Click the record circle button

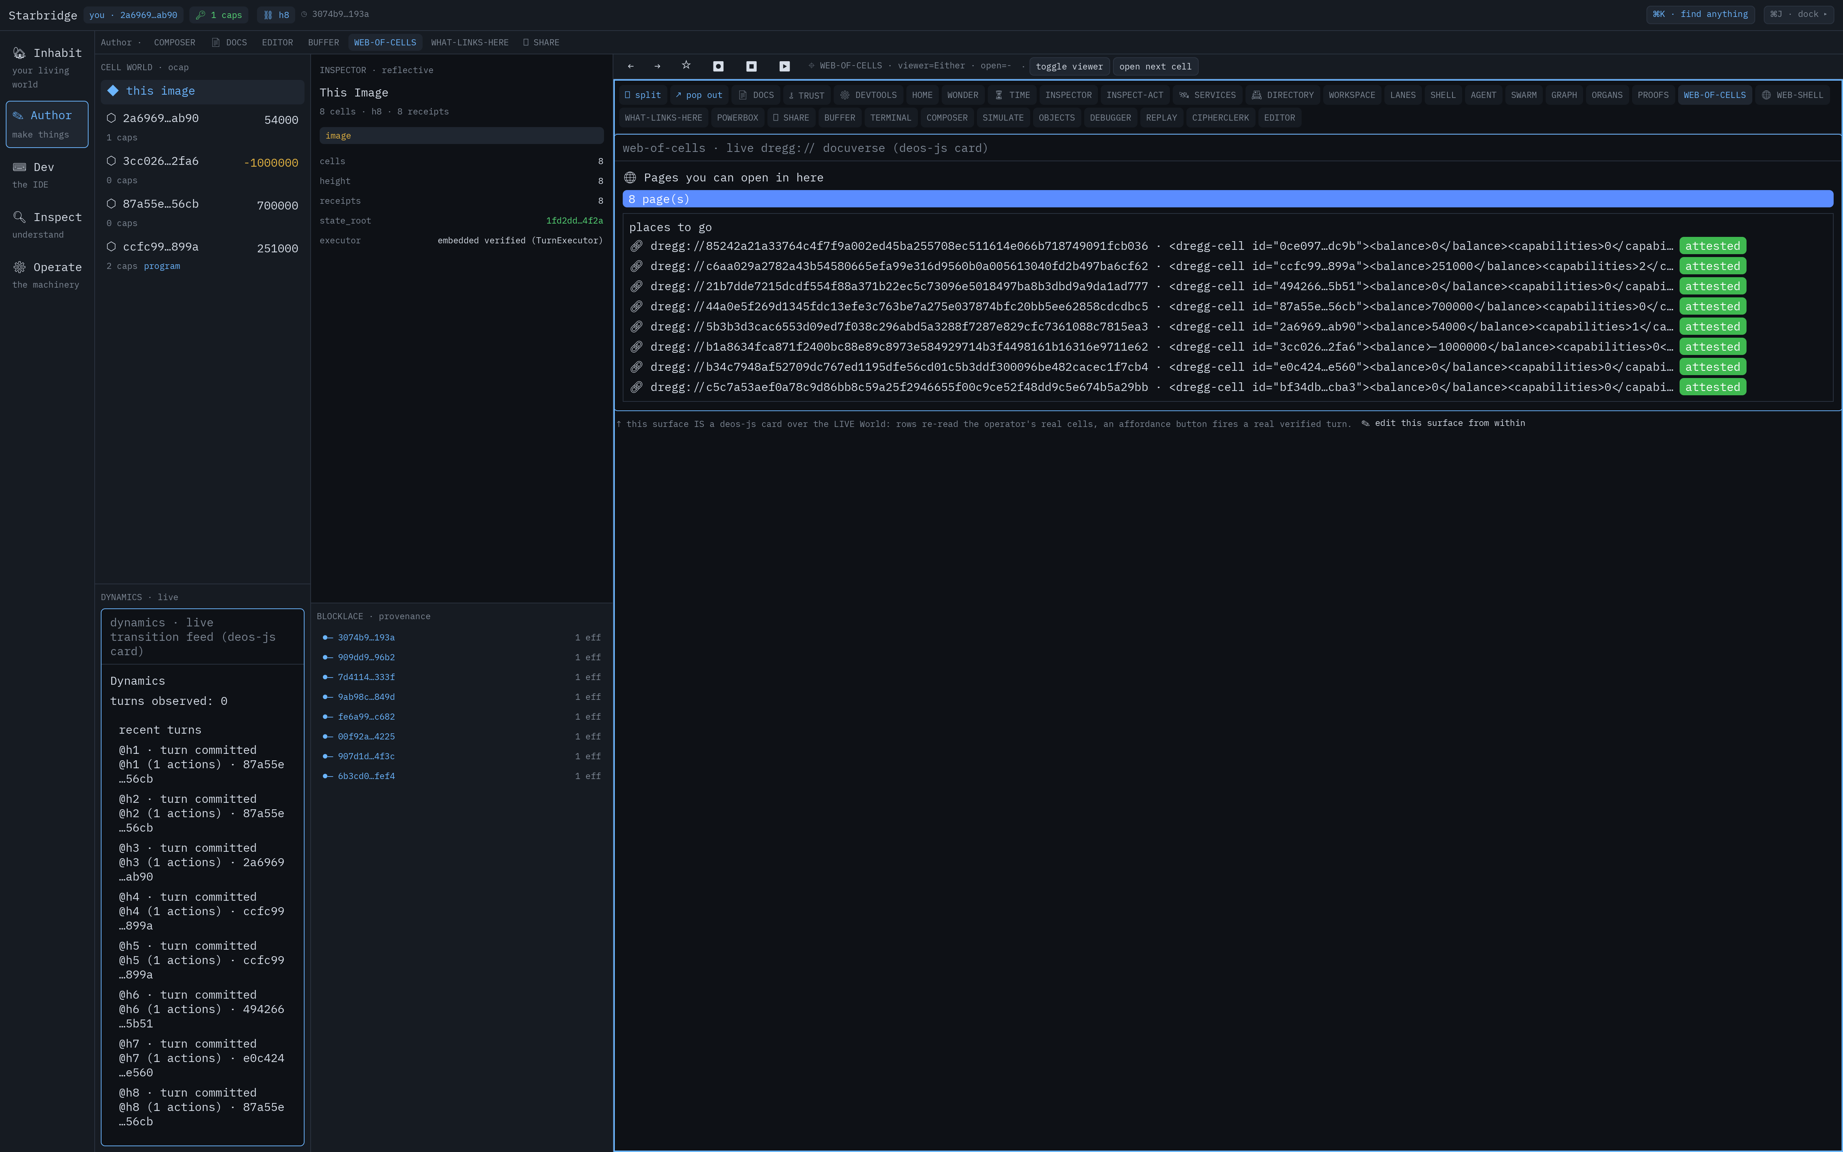pyautogui.click(x=718, y=66)
